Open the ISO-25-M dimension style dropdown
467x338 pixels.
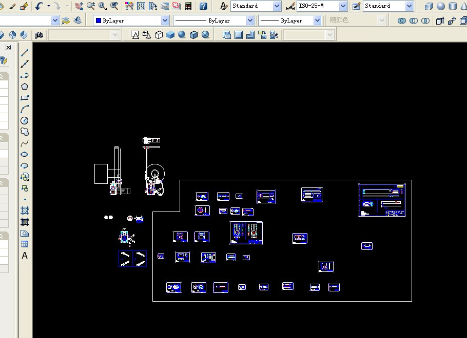pyautogui.click(x=343, y=6)
